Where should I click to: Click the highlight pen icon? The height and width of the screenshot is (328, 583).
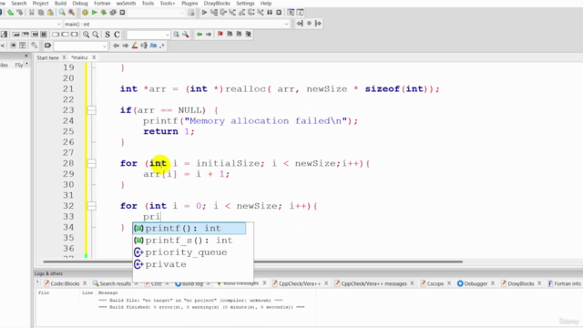pyautogui.click(x=135, y=46)
